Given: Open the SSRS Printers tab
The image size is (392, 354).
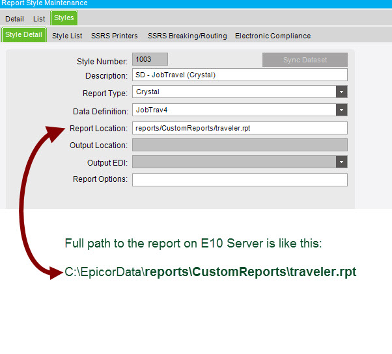Looking at the screenshot, I should tap(114, 36).
